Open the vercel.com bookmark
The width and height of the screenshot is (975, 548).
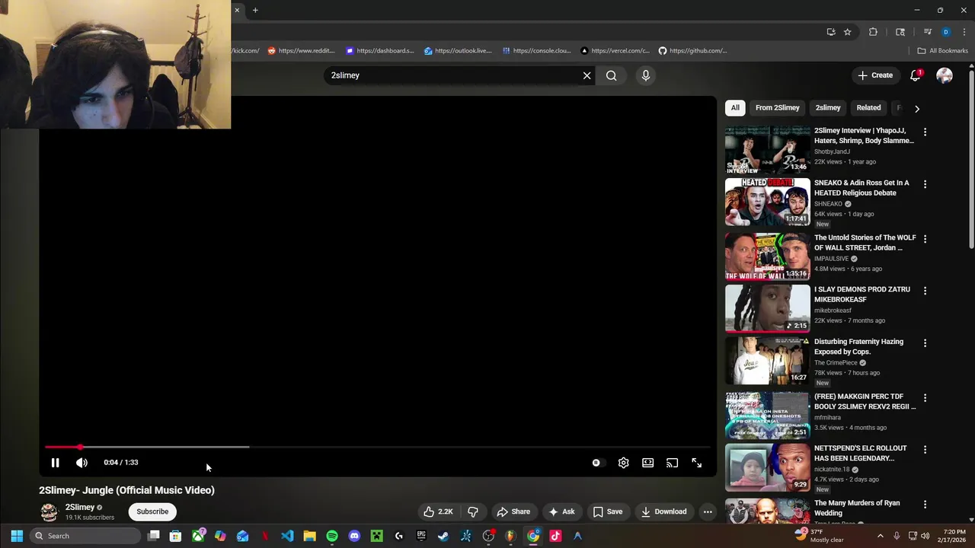click(x=615, y=51)
